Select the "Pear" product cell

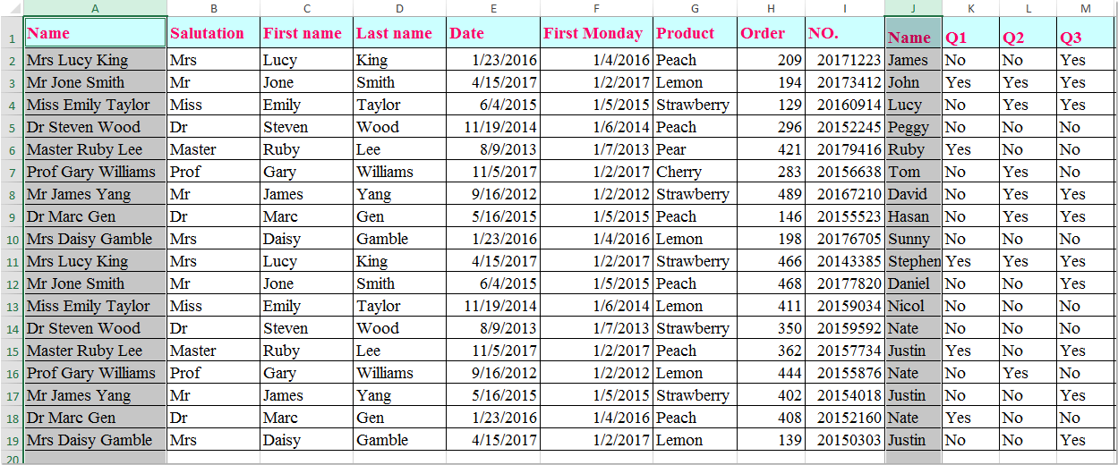pos(695,149)
